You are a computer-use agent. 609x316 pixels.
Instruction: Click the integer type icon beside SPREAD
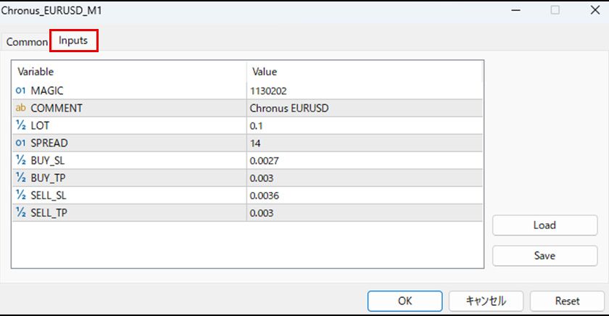pyautogui.click(x=20, y=143)
